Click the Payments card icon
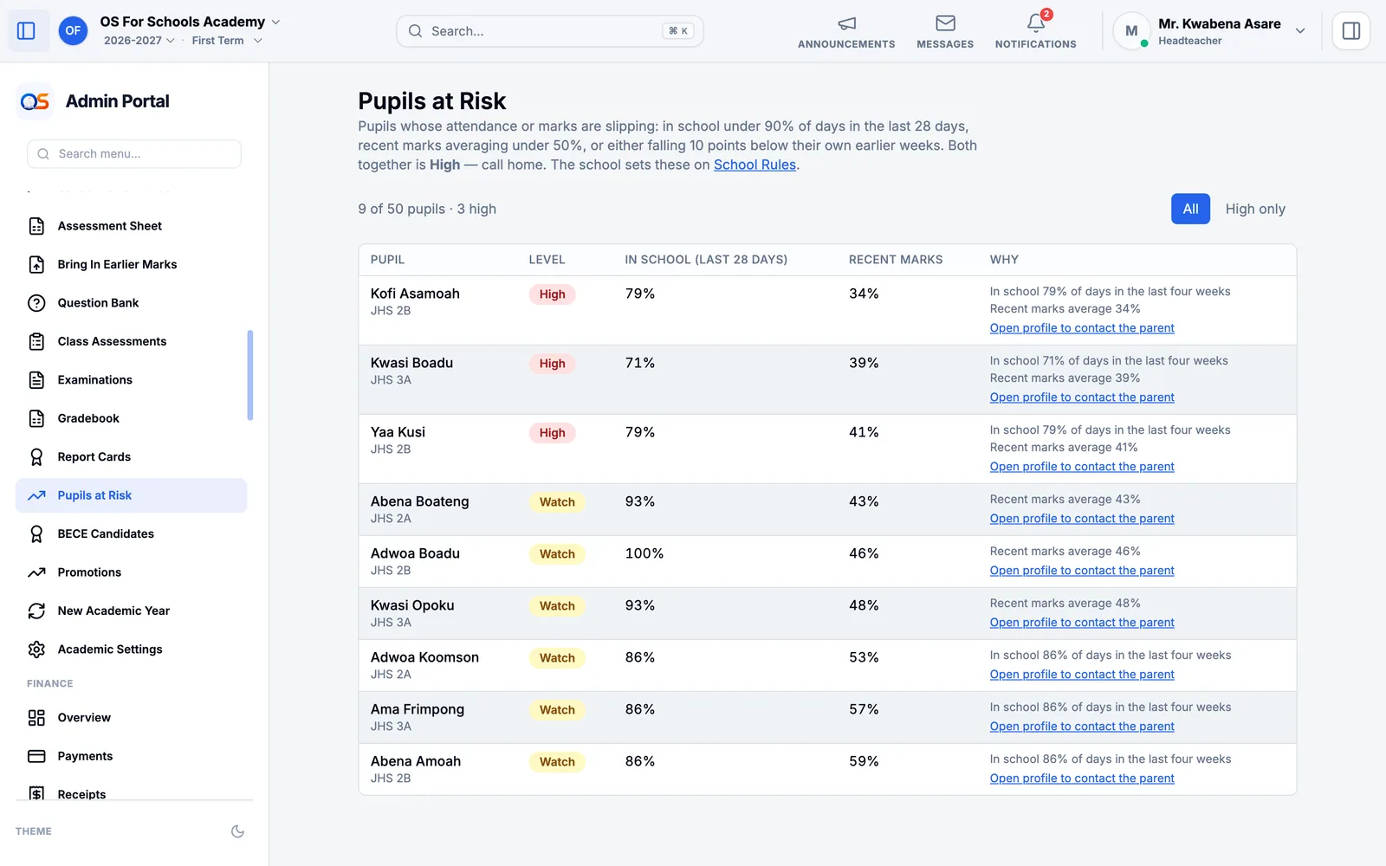 (x=36, y=756)
